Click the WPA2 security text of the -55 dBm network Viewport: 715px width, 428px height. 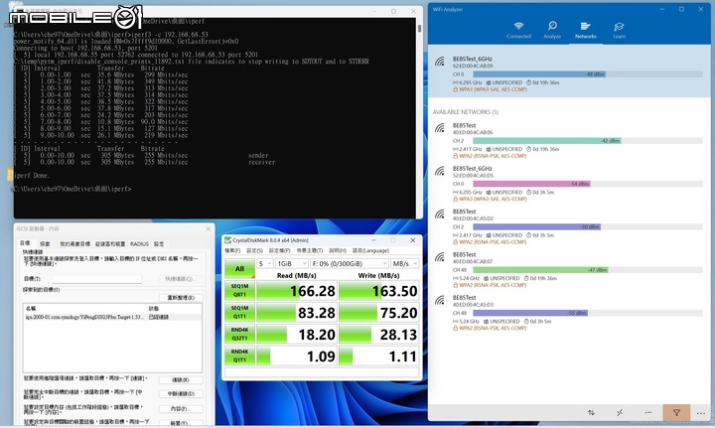(x=493, y=328)
